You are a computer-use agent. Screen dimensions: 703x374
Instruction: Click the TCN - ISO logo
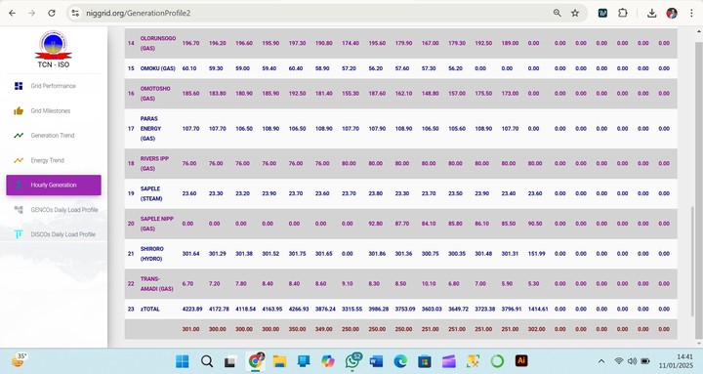pyautogui.click(x=54, y=50)
